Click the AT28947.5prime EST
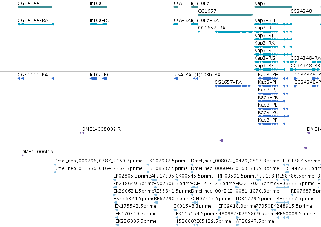 coord(255,221)
